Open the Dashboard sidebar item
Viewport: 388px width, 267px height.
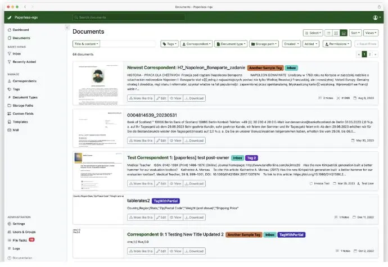pyautogui.click(x=18, y=30)
